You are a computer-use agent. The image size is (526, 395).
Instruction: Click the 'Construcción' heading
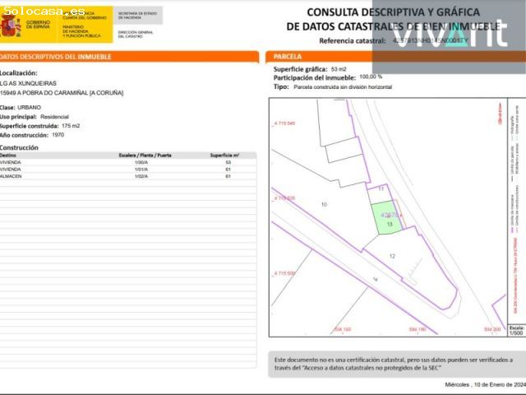coord(19,148)
